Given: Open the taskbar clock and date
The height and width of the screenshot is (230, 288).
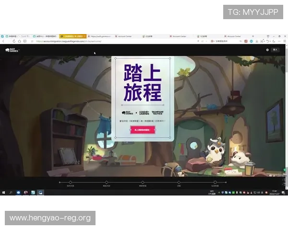Looking at the screenshot, I should click(x=275, y=193).
